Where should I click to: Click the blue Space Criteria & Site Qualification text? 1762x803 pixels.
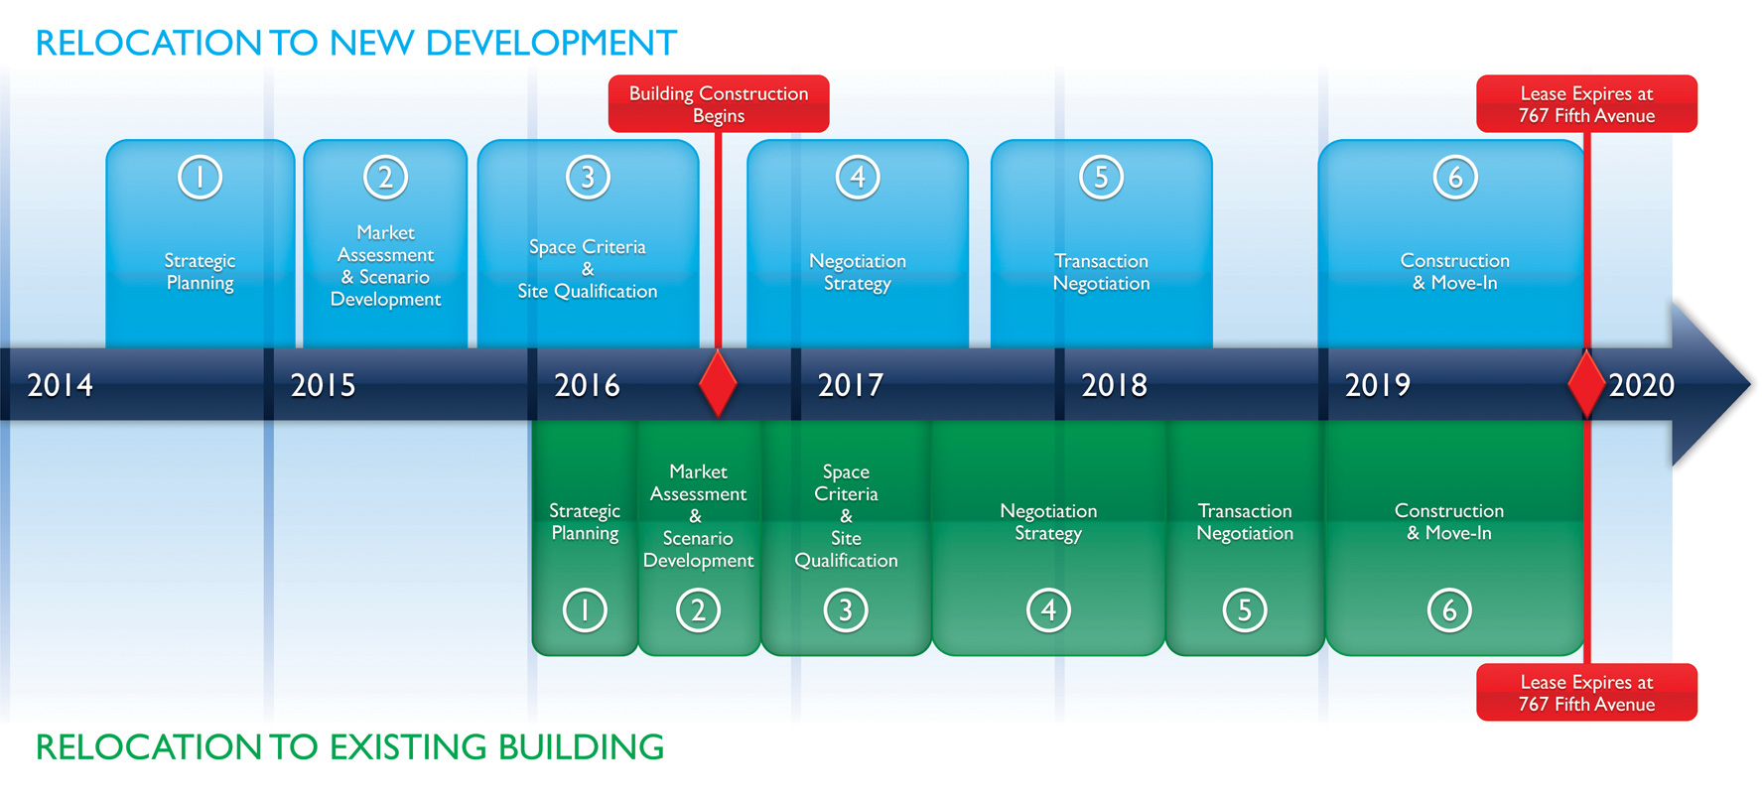588,269
